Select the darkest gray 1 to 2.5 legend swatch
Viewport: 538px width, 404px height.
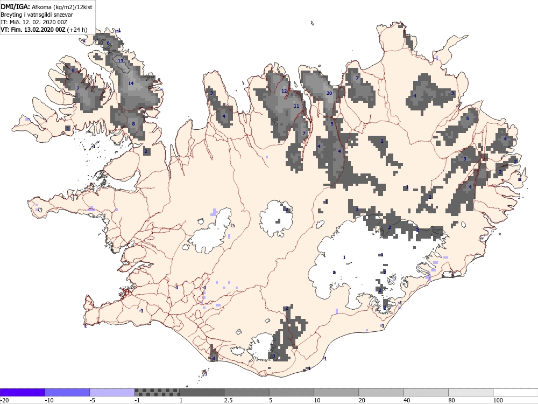pos(202,392)
